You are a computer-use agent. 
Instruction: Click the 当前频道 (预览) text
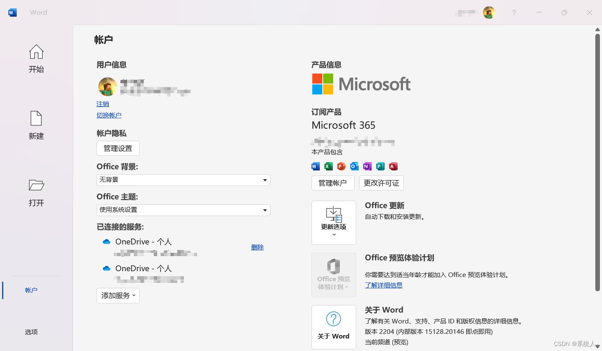(x=388, y=342)
